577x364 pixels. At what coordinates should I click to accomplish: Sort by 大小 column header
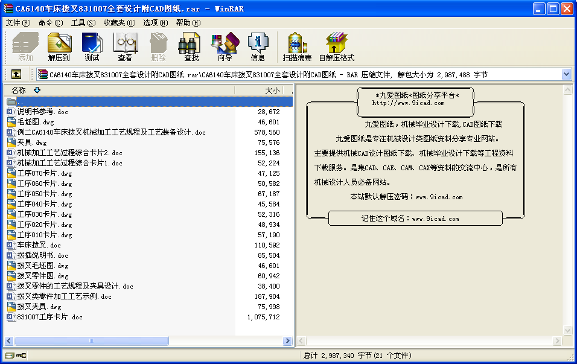(272, 90)
